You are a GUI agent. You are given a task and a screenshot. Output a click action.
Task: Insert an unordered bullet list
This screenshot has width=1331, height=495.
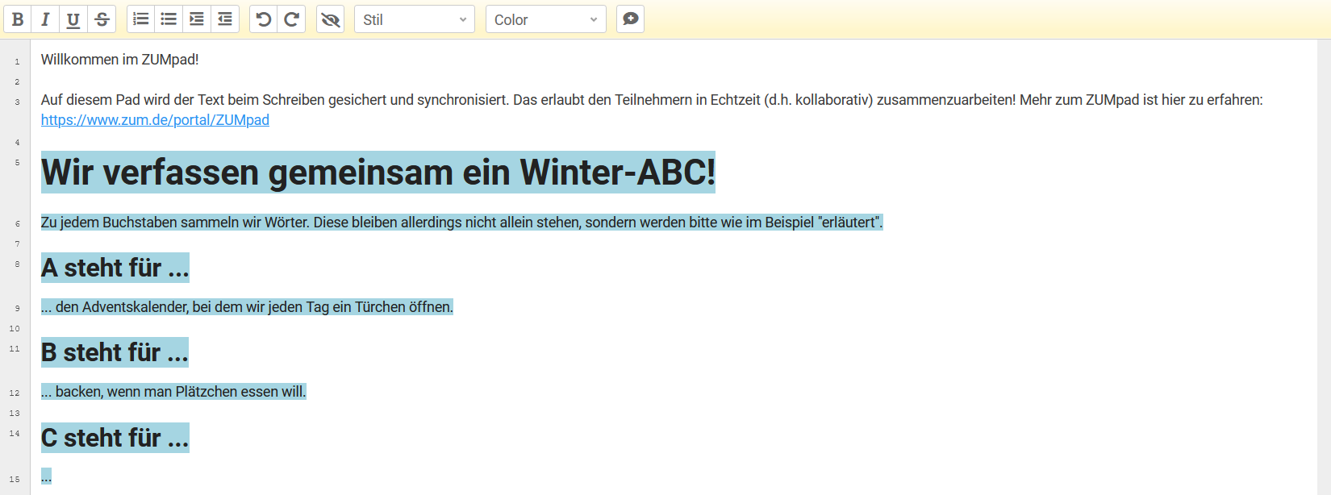point(169,19)
